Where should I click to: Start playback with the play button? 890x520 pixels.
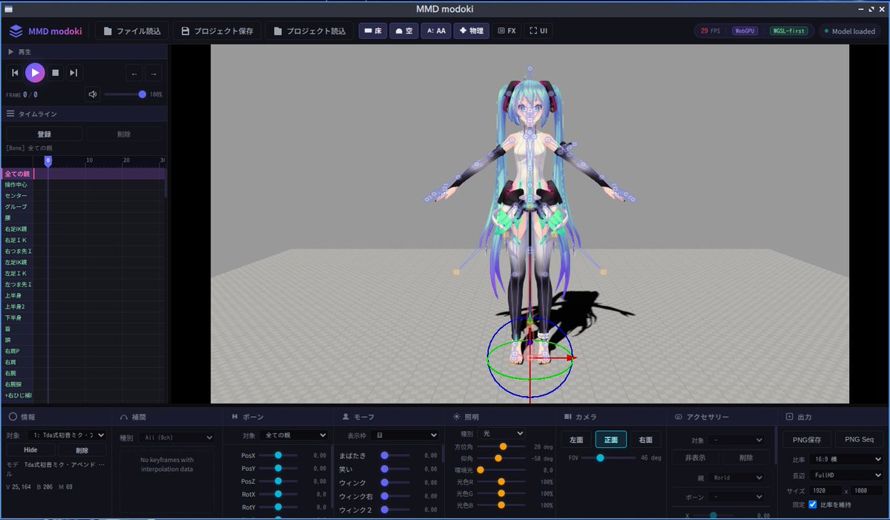35,73
